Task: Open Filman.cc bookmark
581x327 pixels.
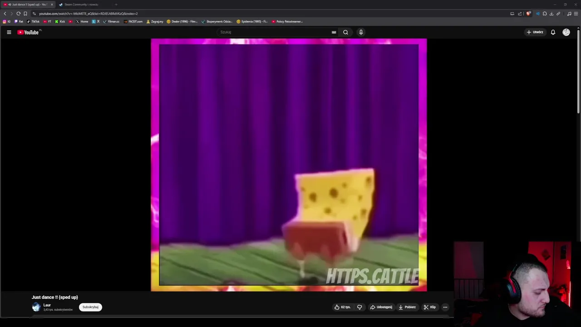Action: pyautogui.click(x=111, y=21)
